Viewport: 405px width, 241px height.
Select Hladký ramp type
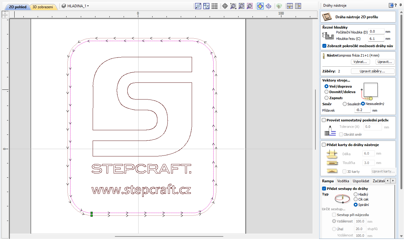click(355, 194)
